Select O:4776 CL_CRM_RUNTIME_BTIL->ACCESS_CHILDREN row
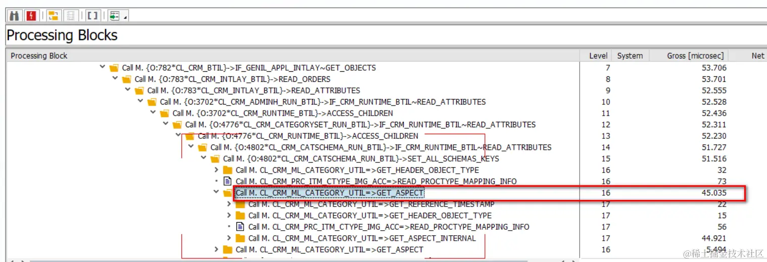767x262 pixels. [308, 136]
